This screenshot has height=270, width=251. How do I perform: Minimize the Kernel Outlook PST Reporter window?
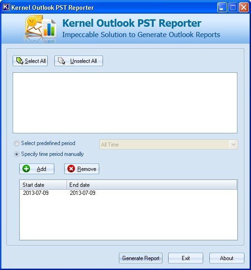(222, 8)
